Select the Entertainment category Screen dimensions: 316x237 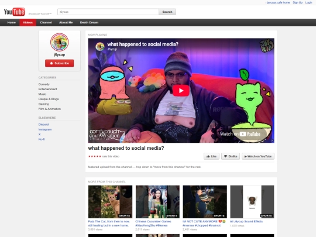pos(47,89)
